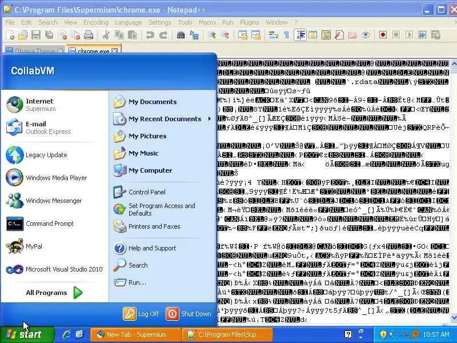Toggle file monitoring eye icon
Screen dimensions: 457x343
[x=366, y=35]
